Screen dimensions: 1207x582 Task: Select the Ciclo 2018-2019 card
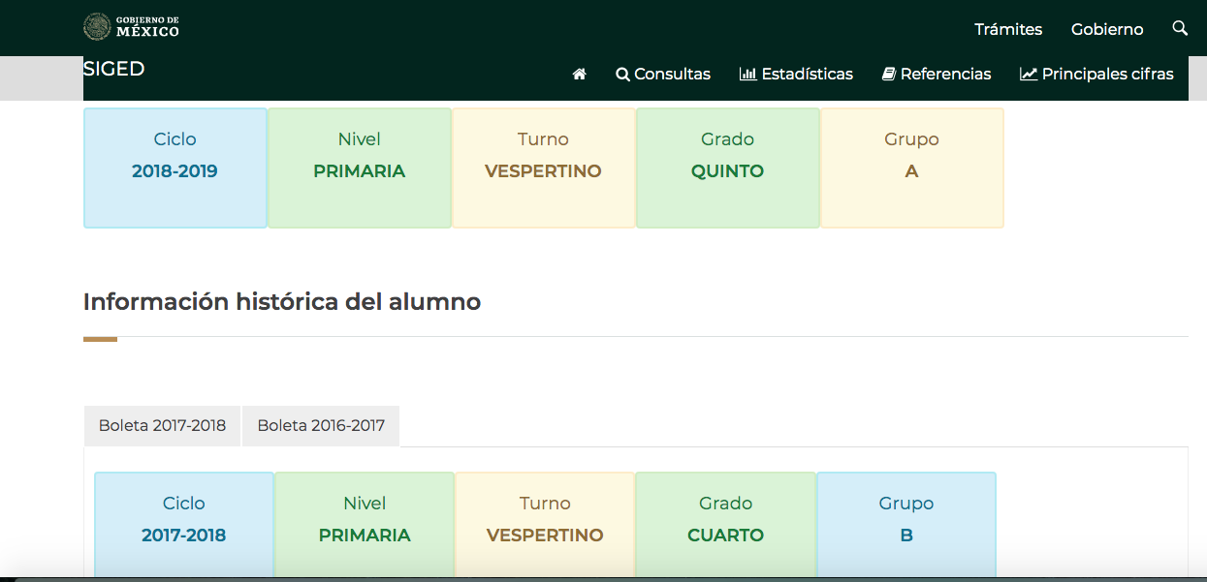(175, 168)
